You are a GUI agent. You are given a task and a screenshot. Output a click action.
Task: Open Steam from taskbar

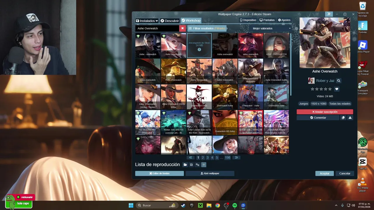pos(183,205)
